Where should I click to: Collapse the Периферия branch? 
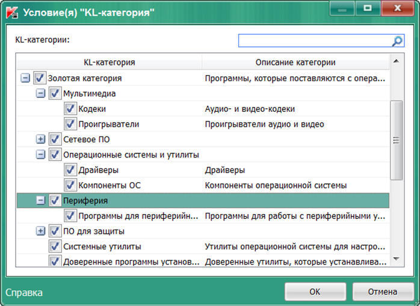tap(40, 200)
